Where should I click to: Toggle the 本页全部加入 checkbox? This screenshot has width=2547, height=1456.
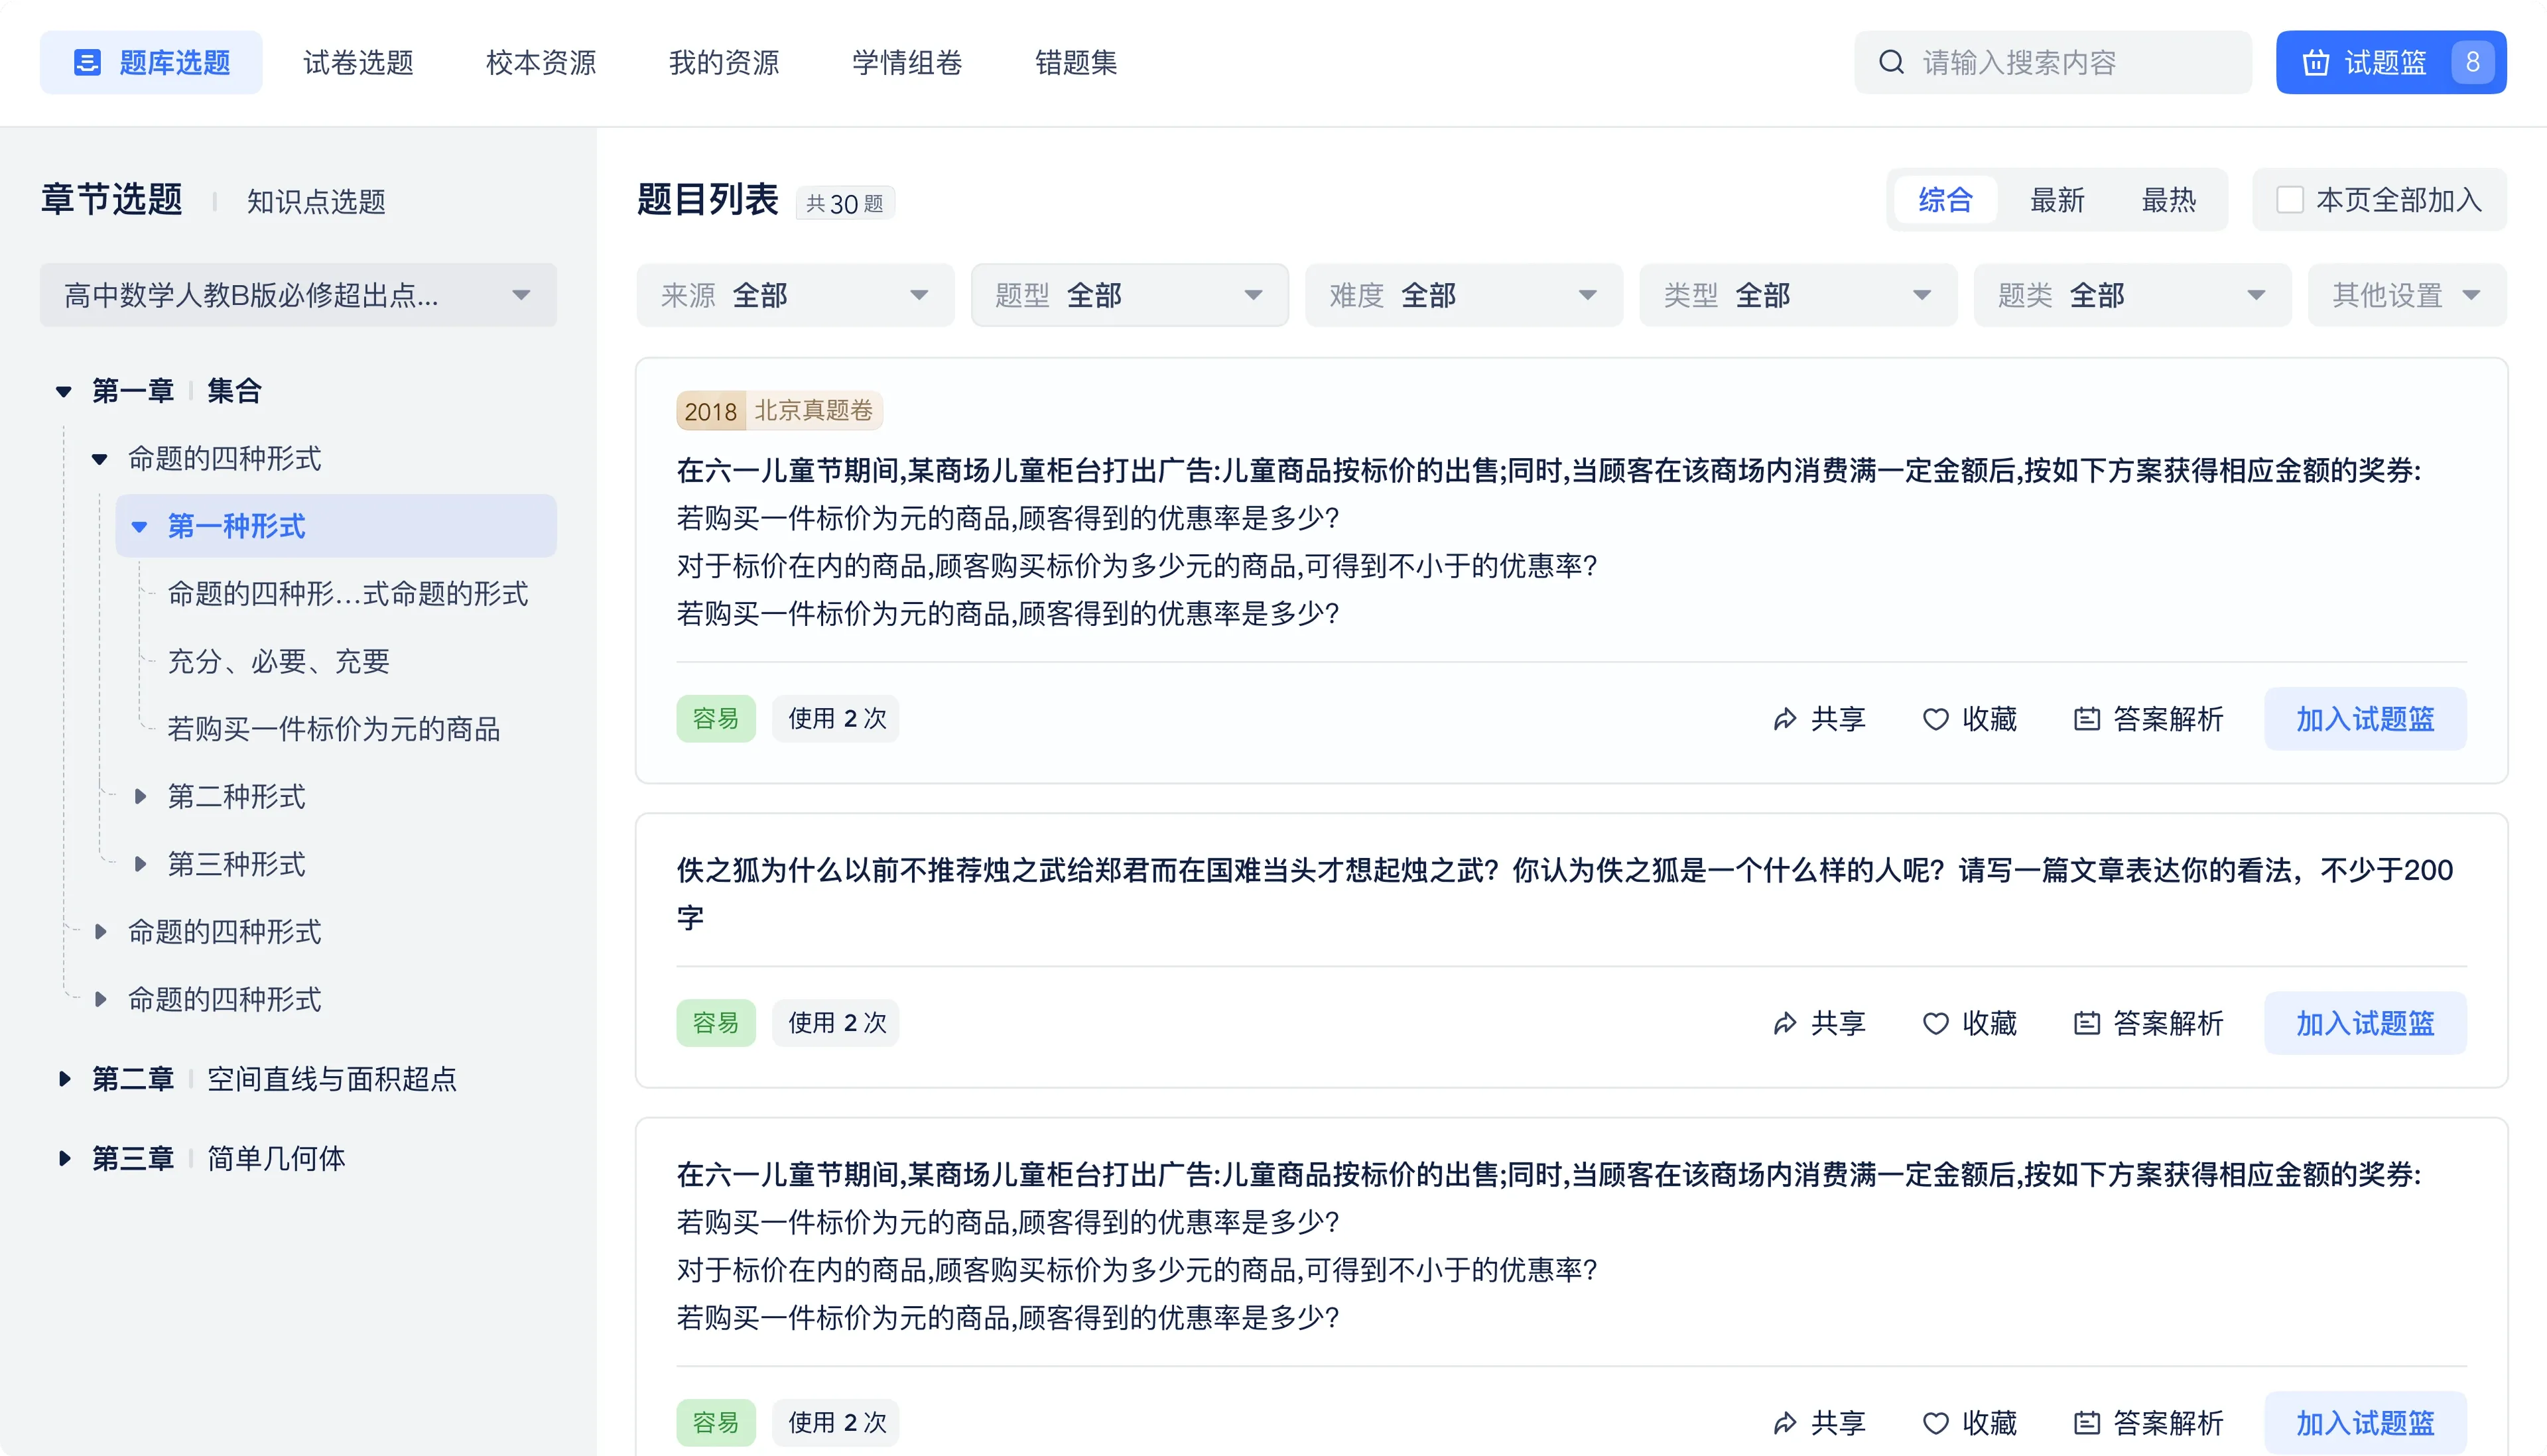2290,200
